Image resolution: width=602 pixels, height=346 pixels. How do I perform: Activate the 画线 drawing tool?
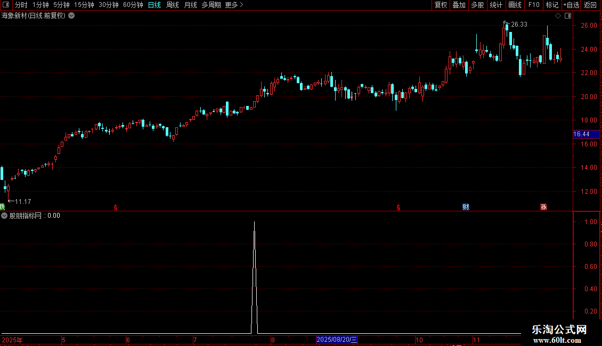515,5
